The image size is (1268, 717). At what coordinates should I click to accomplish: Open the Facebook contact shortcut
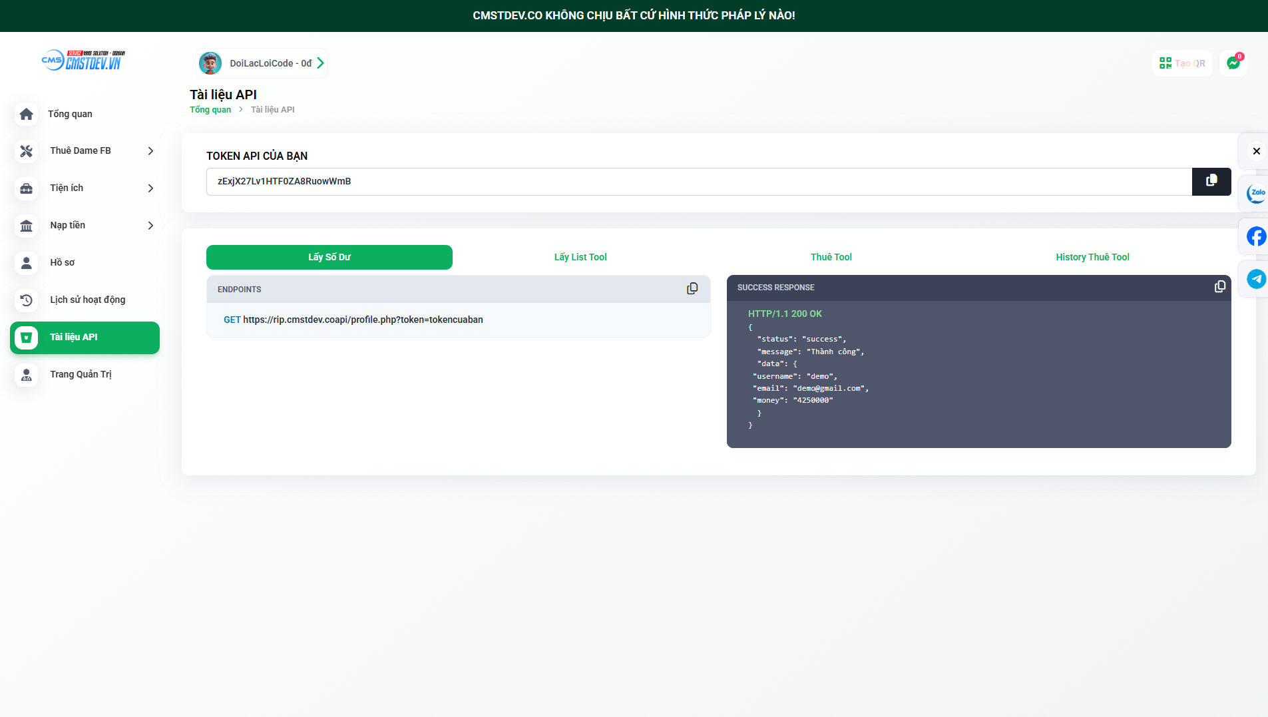tap(1256, 236)
